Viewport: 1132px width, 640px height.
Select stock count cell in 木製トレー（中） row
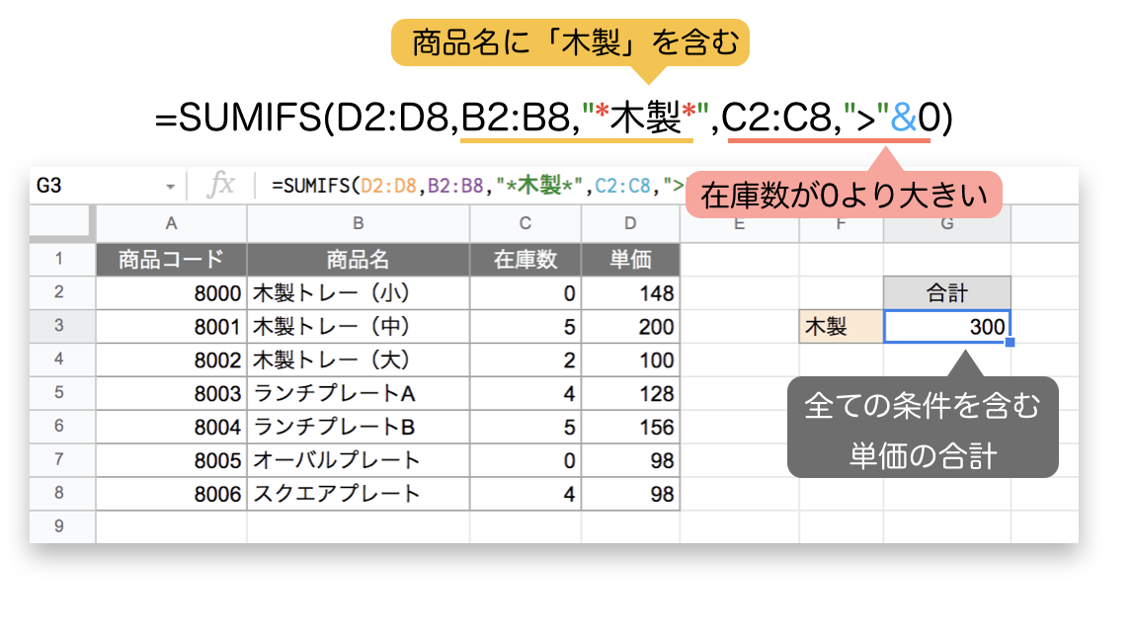[x=526, y=326]
